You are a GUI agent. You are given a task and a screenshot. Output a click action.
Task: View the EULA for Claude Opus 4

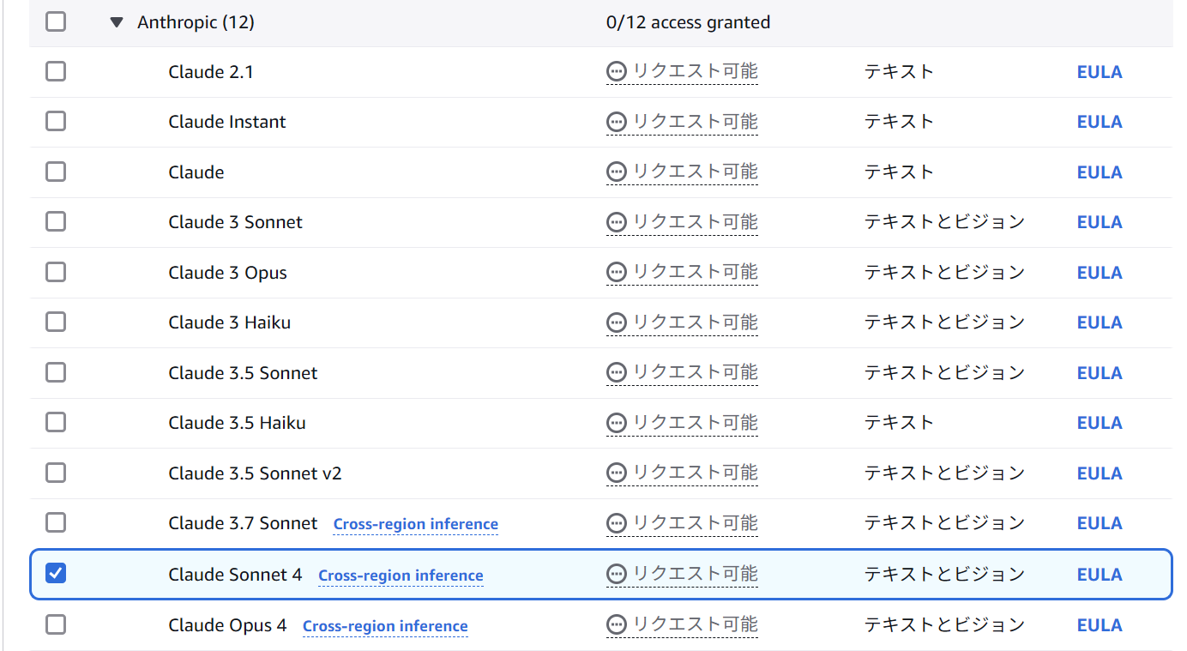[x=1100, y=625]
